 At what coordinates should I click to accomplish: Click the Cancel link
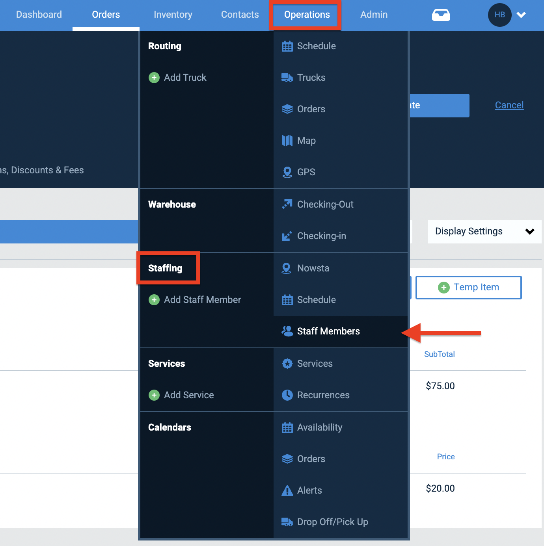click(x=509, y=105)
